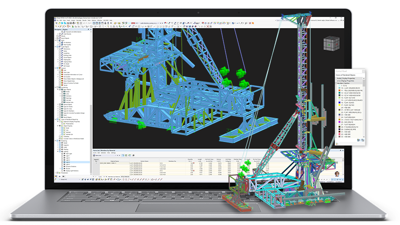The height and width of the screenshot is (225, 400).
Task: Click the Section Name column header
Action: point(144,161)
